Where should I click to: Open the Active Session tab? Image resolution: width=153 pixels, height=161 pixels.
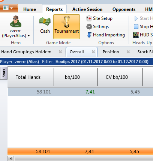click(87, 9)
